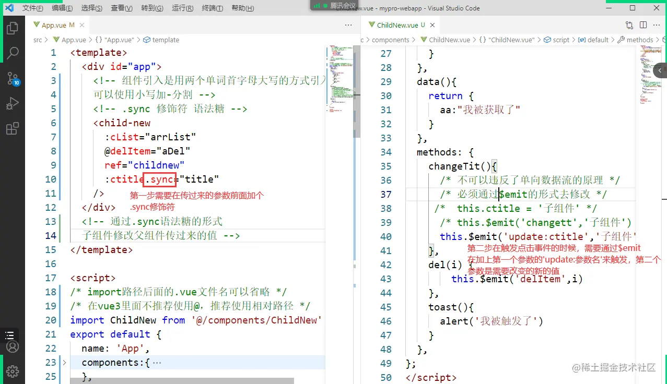Open the "App.vue" object breadcrumb
The image size is (667, 384).
pos(115,40)
